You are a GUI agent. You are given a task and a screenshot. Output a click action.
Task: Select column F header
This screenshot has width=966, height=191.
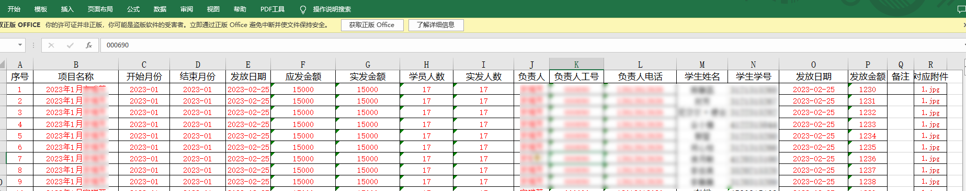pos(303,65)
